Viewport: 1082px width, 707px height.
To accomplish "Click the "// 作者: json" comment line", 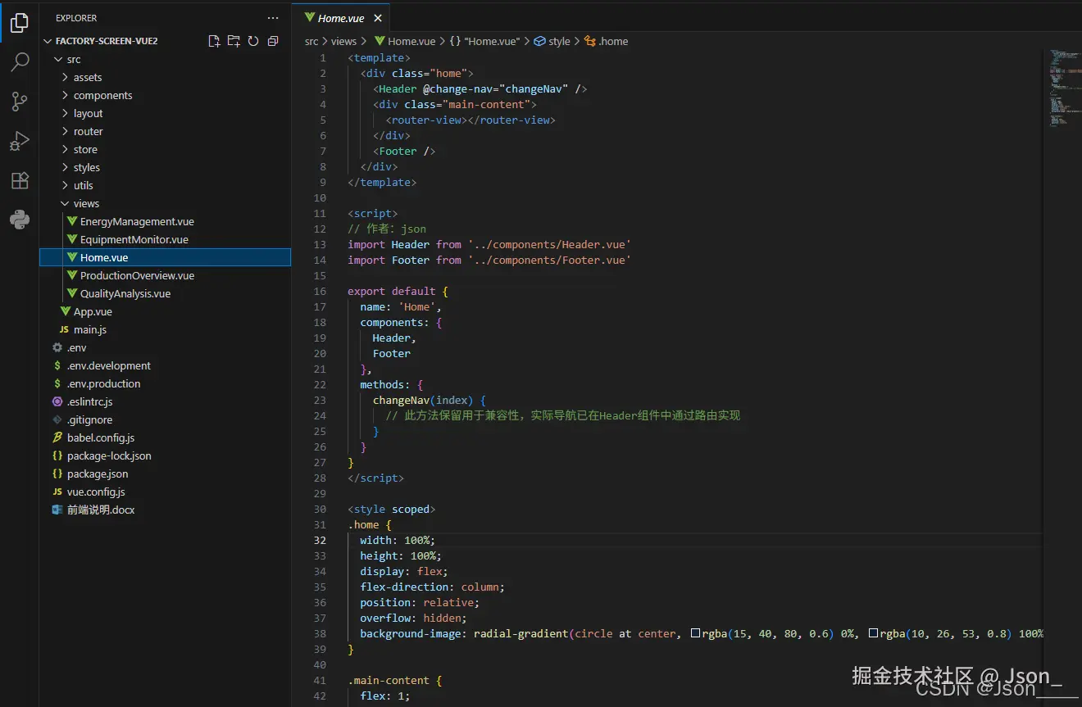I will (x=387, y=229).
